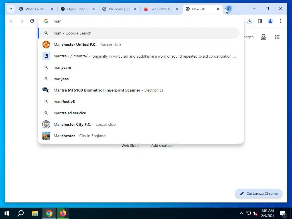292x219 pixels.
Task: Open the Windows Start menu
Action: [7, 213]
